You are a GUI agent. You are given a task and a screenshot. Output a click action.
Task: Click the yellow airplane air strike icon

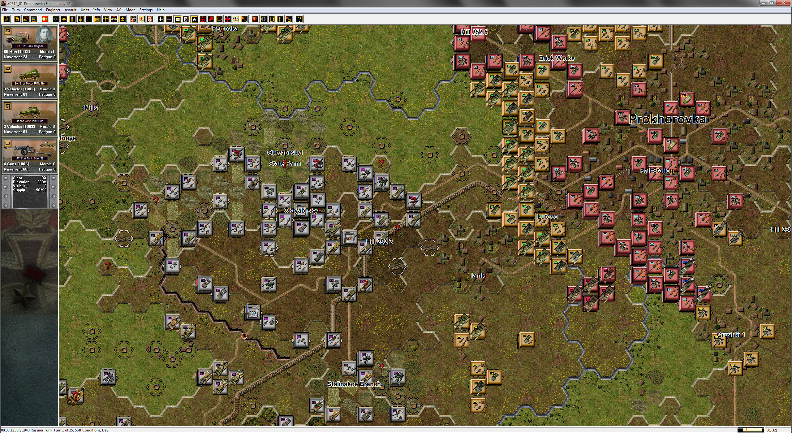coord(106,19)
